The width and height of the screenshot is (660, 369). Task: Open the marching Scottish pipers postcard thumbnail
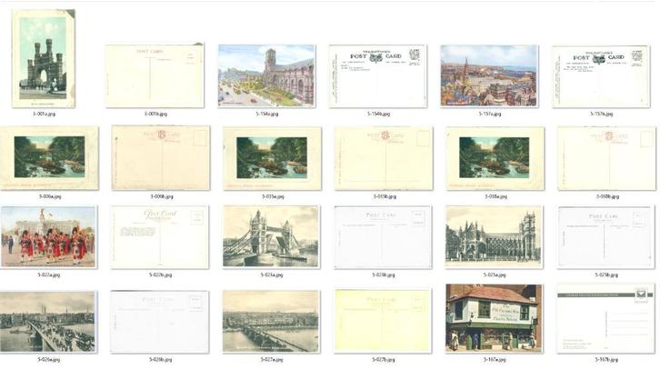[48, 237]
